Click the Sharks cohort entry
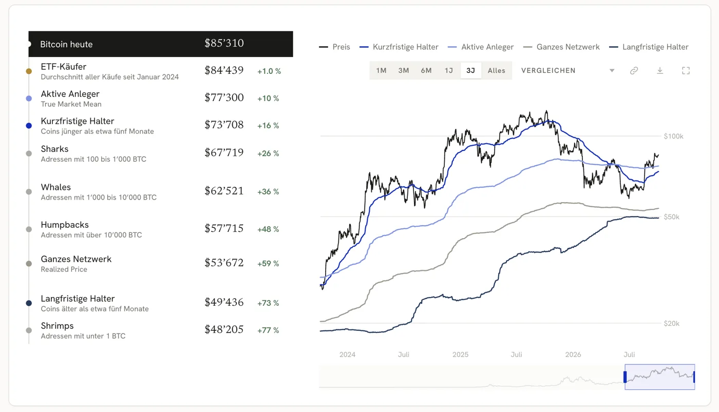This screenshot has height=412, width=719. coord(161,153)
